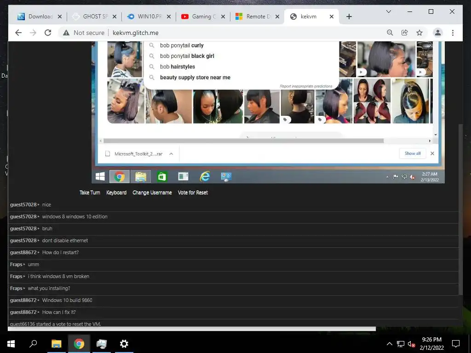Click the page vertical scrollbar

[x=460, y=210]
